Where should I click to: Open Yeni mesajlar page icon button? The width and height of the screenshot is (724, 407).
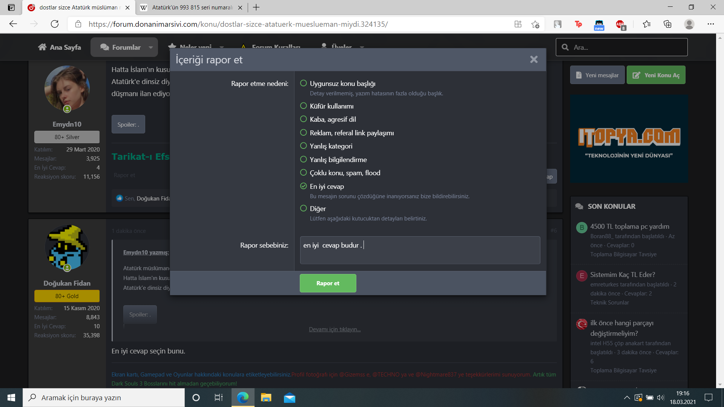point(597,75)
